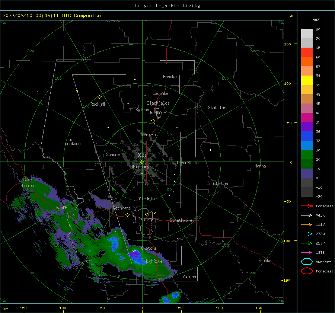Click the yellow diamond marker near RockyMH
This screenshot has width=335, height=313.
click(x=99, y=97)
